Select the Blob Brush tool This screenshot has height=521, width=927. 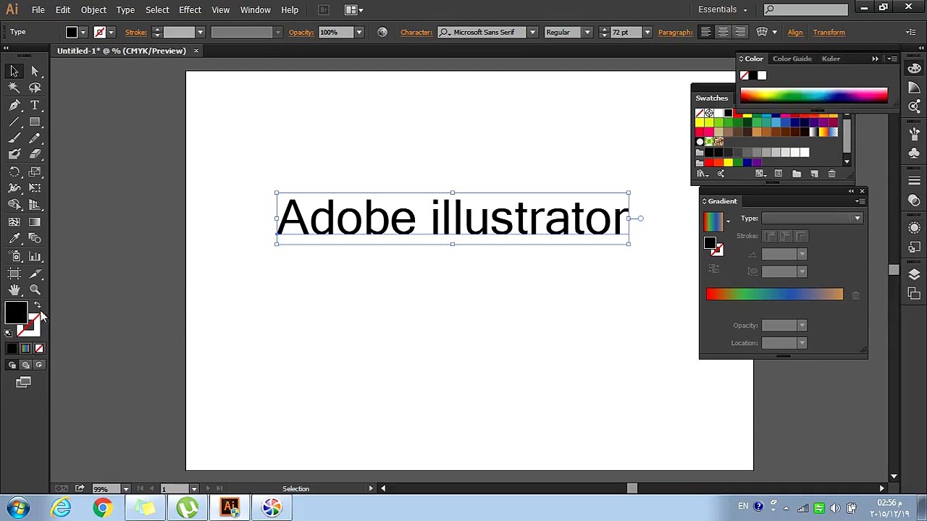(x=14, y=154)
